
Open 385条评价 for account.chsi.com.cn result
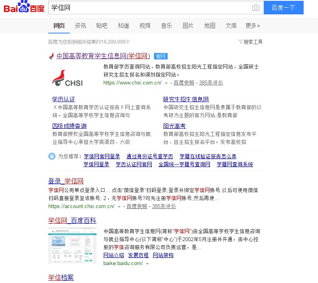click(164, 206)
